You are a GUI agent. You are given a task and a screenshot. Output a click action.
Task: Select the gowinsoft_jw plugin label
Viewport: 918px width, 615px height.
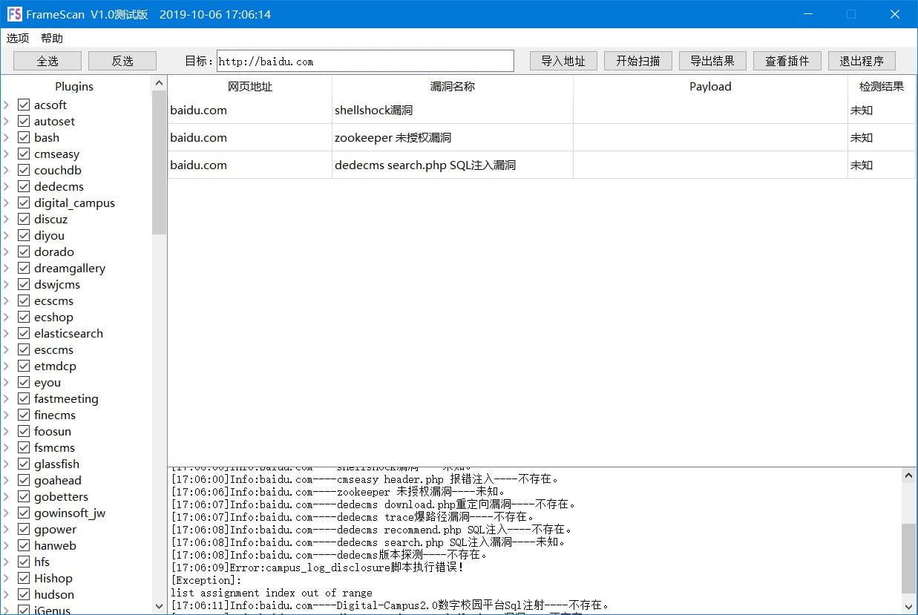click(70, 513)
